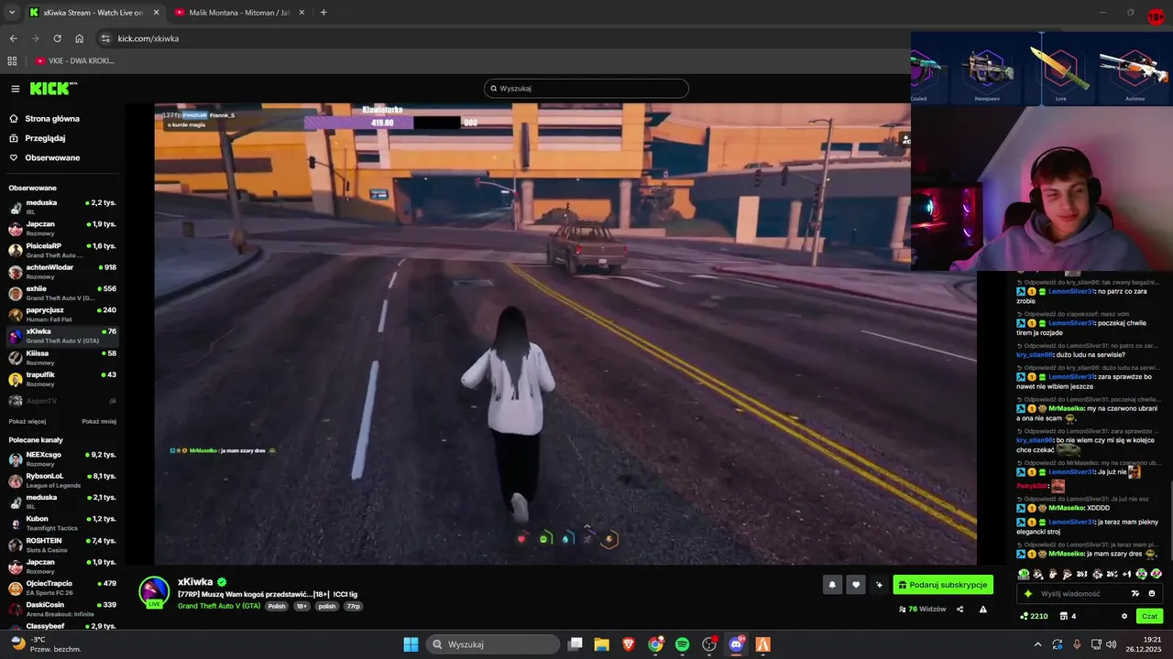Open the Grand Theft Auto V (GTA) category link

219,606
